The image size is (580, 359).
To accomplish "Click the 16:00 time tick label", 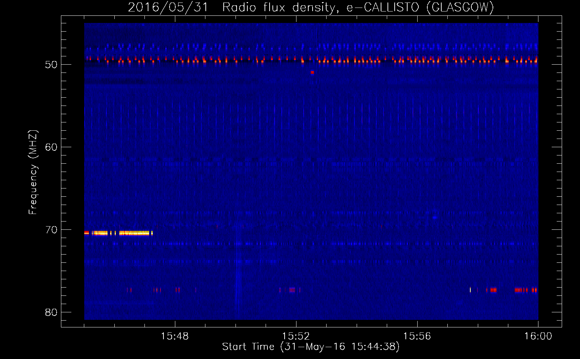I will pos(538,336).
